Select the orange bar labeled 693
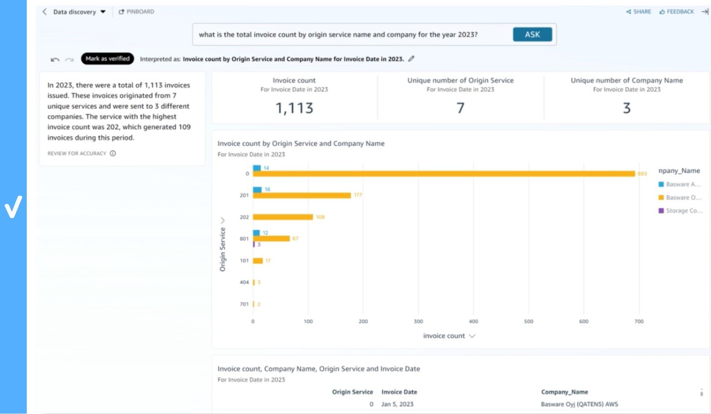Screen dimensions: 711x414 444,174
